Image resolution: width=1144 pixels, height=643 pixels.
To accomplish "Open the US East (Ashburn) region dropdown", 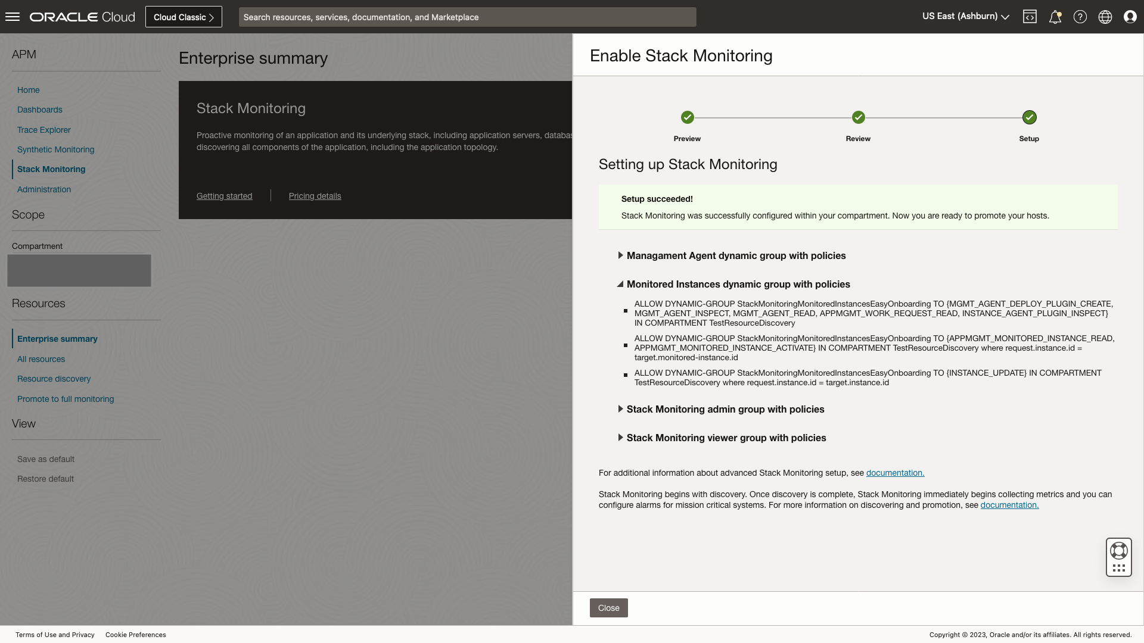I will click(965, 16).
